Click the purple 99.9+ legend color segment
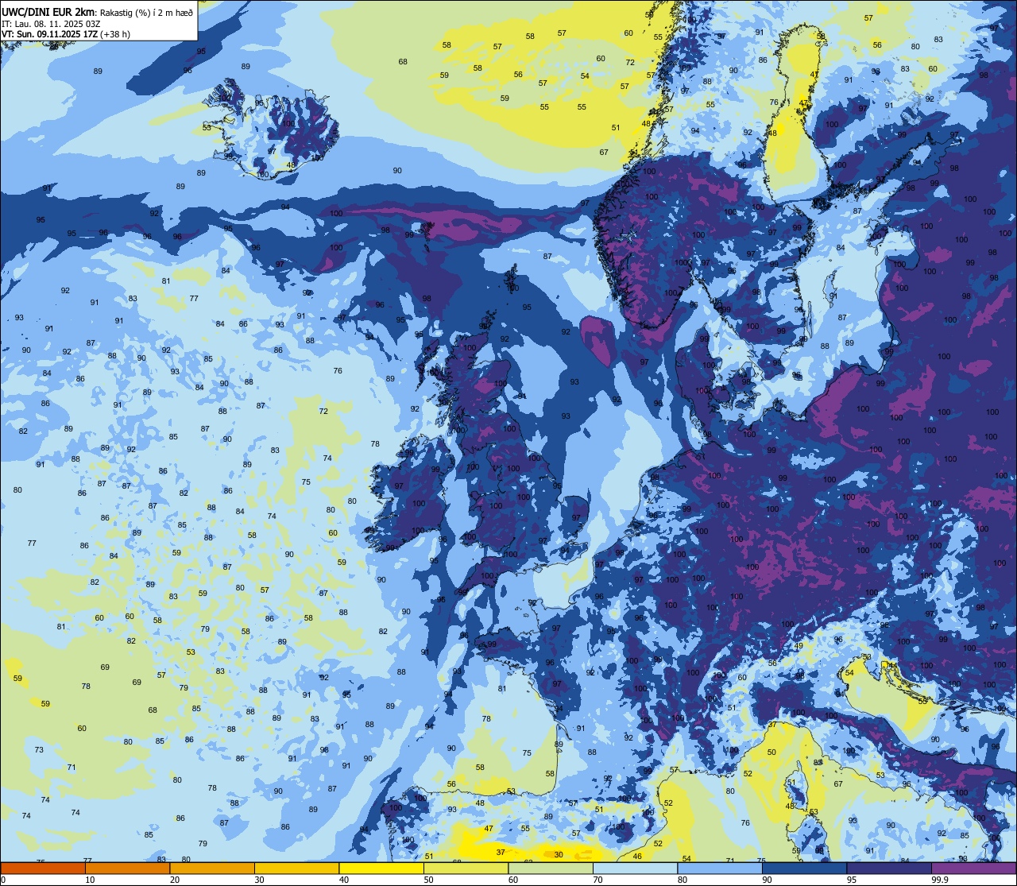The image size is (1017, 886). coord(974,868)
